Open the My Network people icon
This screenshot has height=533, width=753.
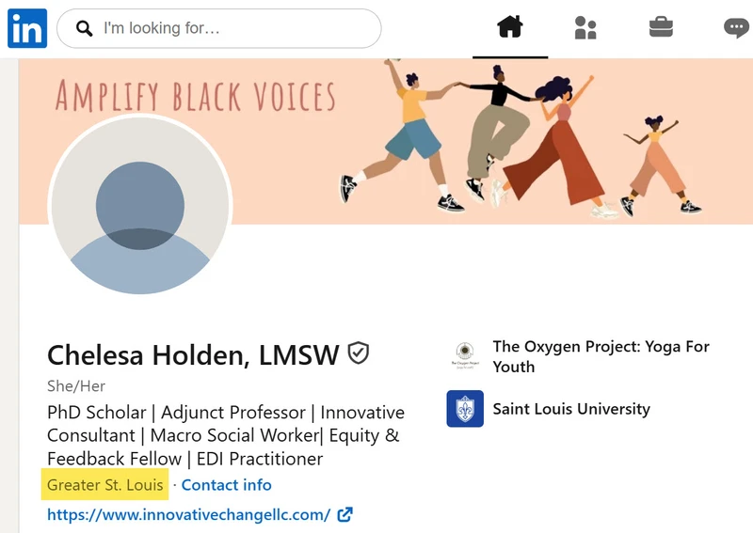point(585,27)
